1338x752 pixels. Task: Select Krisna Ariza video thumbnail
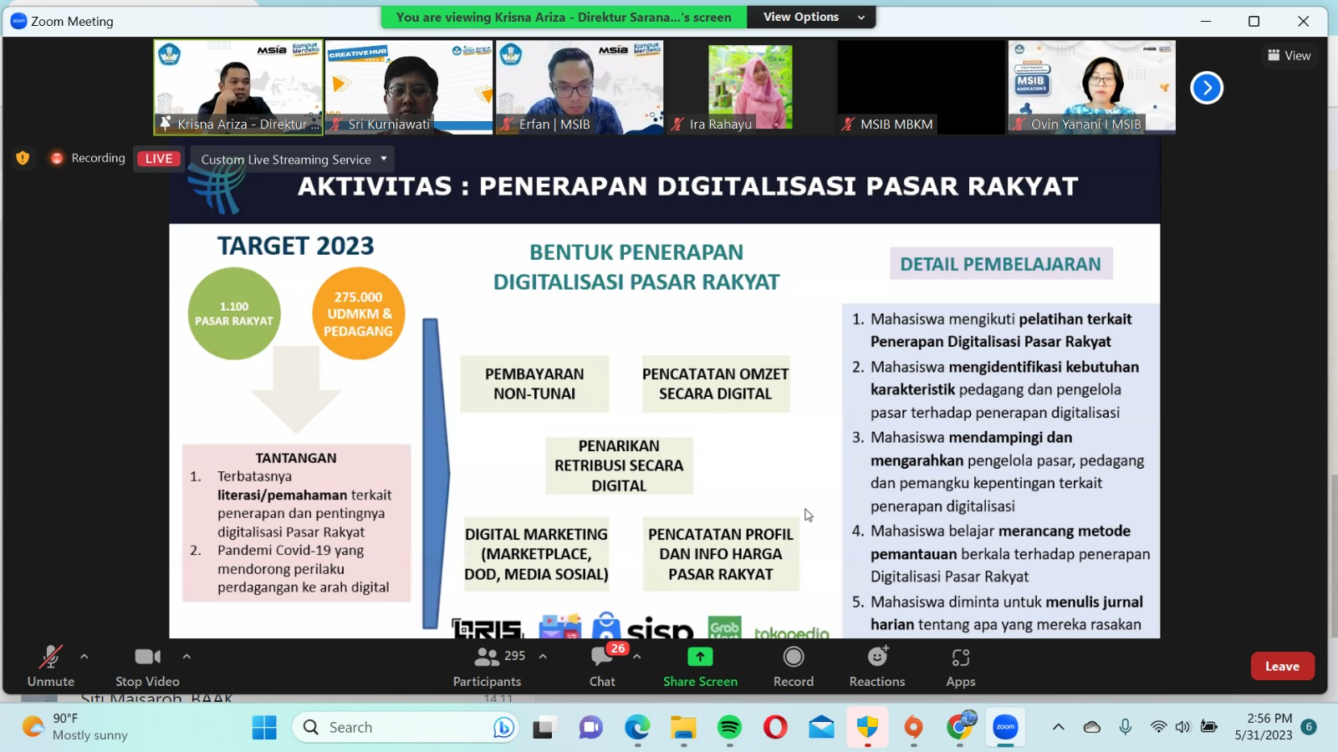[238, 87]
